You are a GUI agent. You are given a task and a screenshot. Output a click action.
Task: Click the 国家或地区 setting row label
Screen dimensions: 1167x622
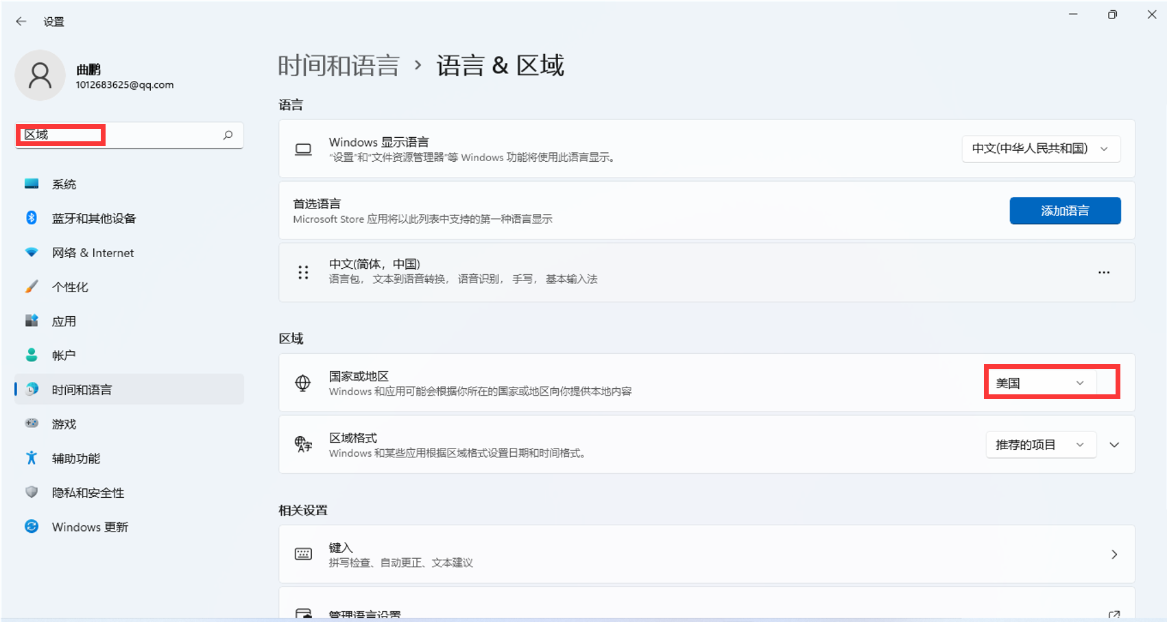(x=359, y=376)
